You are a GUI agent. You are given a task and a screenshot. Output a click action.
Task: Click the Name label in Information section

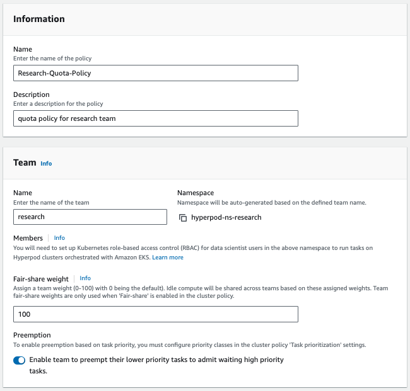coord(23,50)
